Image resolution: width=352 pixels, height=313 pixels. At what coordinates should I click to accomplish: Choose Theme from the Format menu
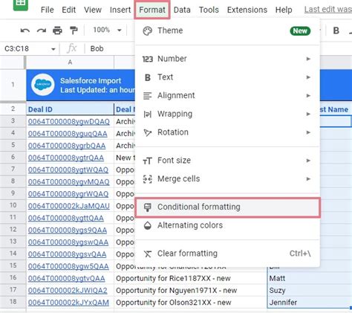pyautogui.click(x=227, y=30)
